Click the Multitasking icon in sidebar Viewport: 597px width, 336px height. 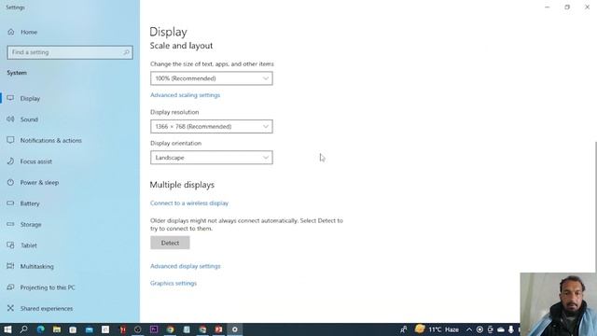point(10,266)
